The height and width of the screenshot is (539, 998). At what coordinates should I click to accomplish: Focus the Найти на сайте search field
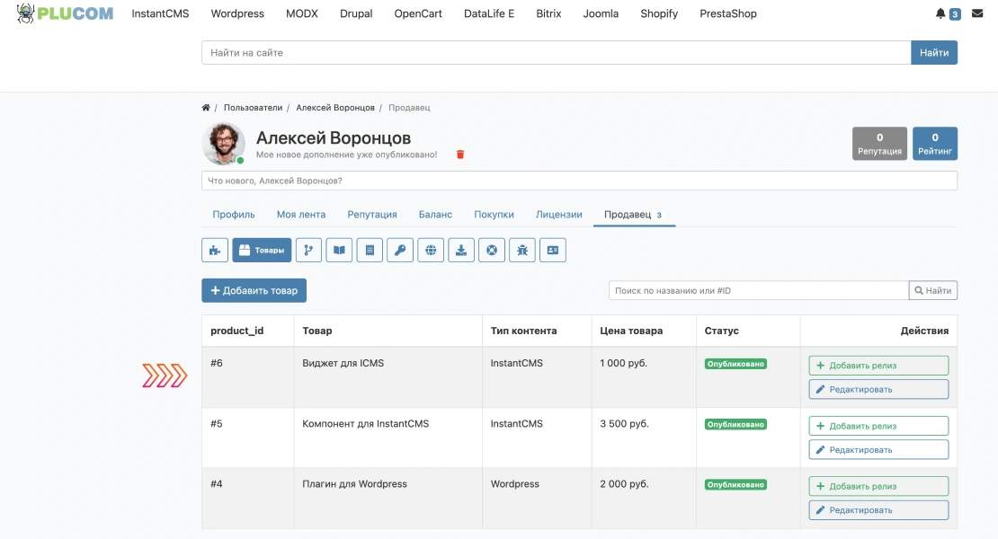(x=557, y=53)
